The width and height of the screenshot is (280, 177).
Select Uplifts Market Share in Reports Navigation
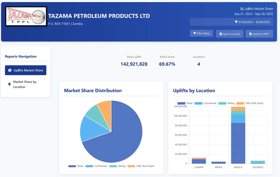(x=25, y=70)
